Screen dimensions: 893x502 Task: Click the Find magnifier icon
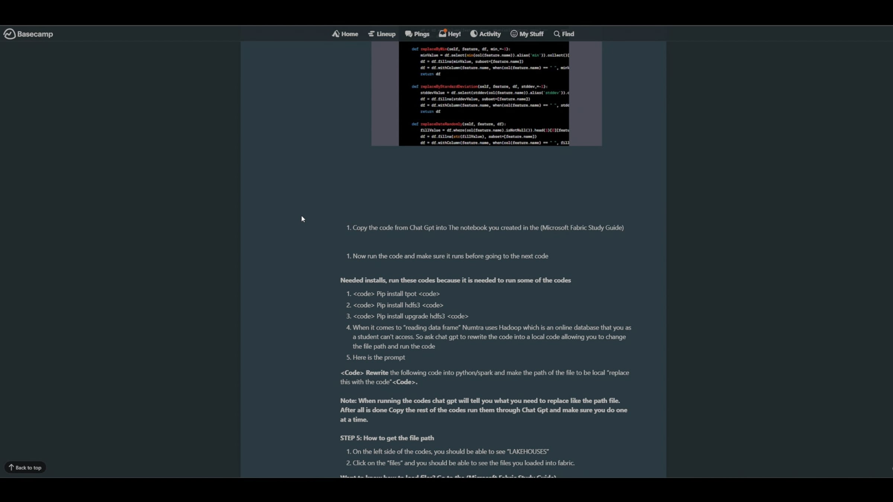tap(557, 34)
